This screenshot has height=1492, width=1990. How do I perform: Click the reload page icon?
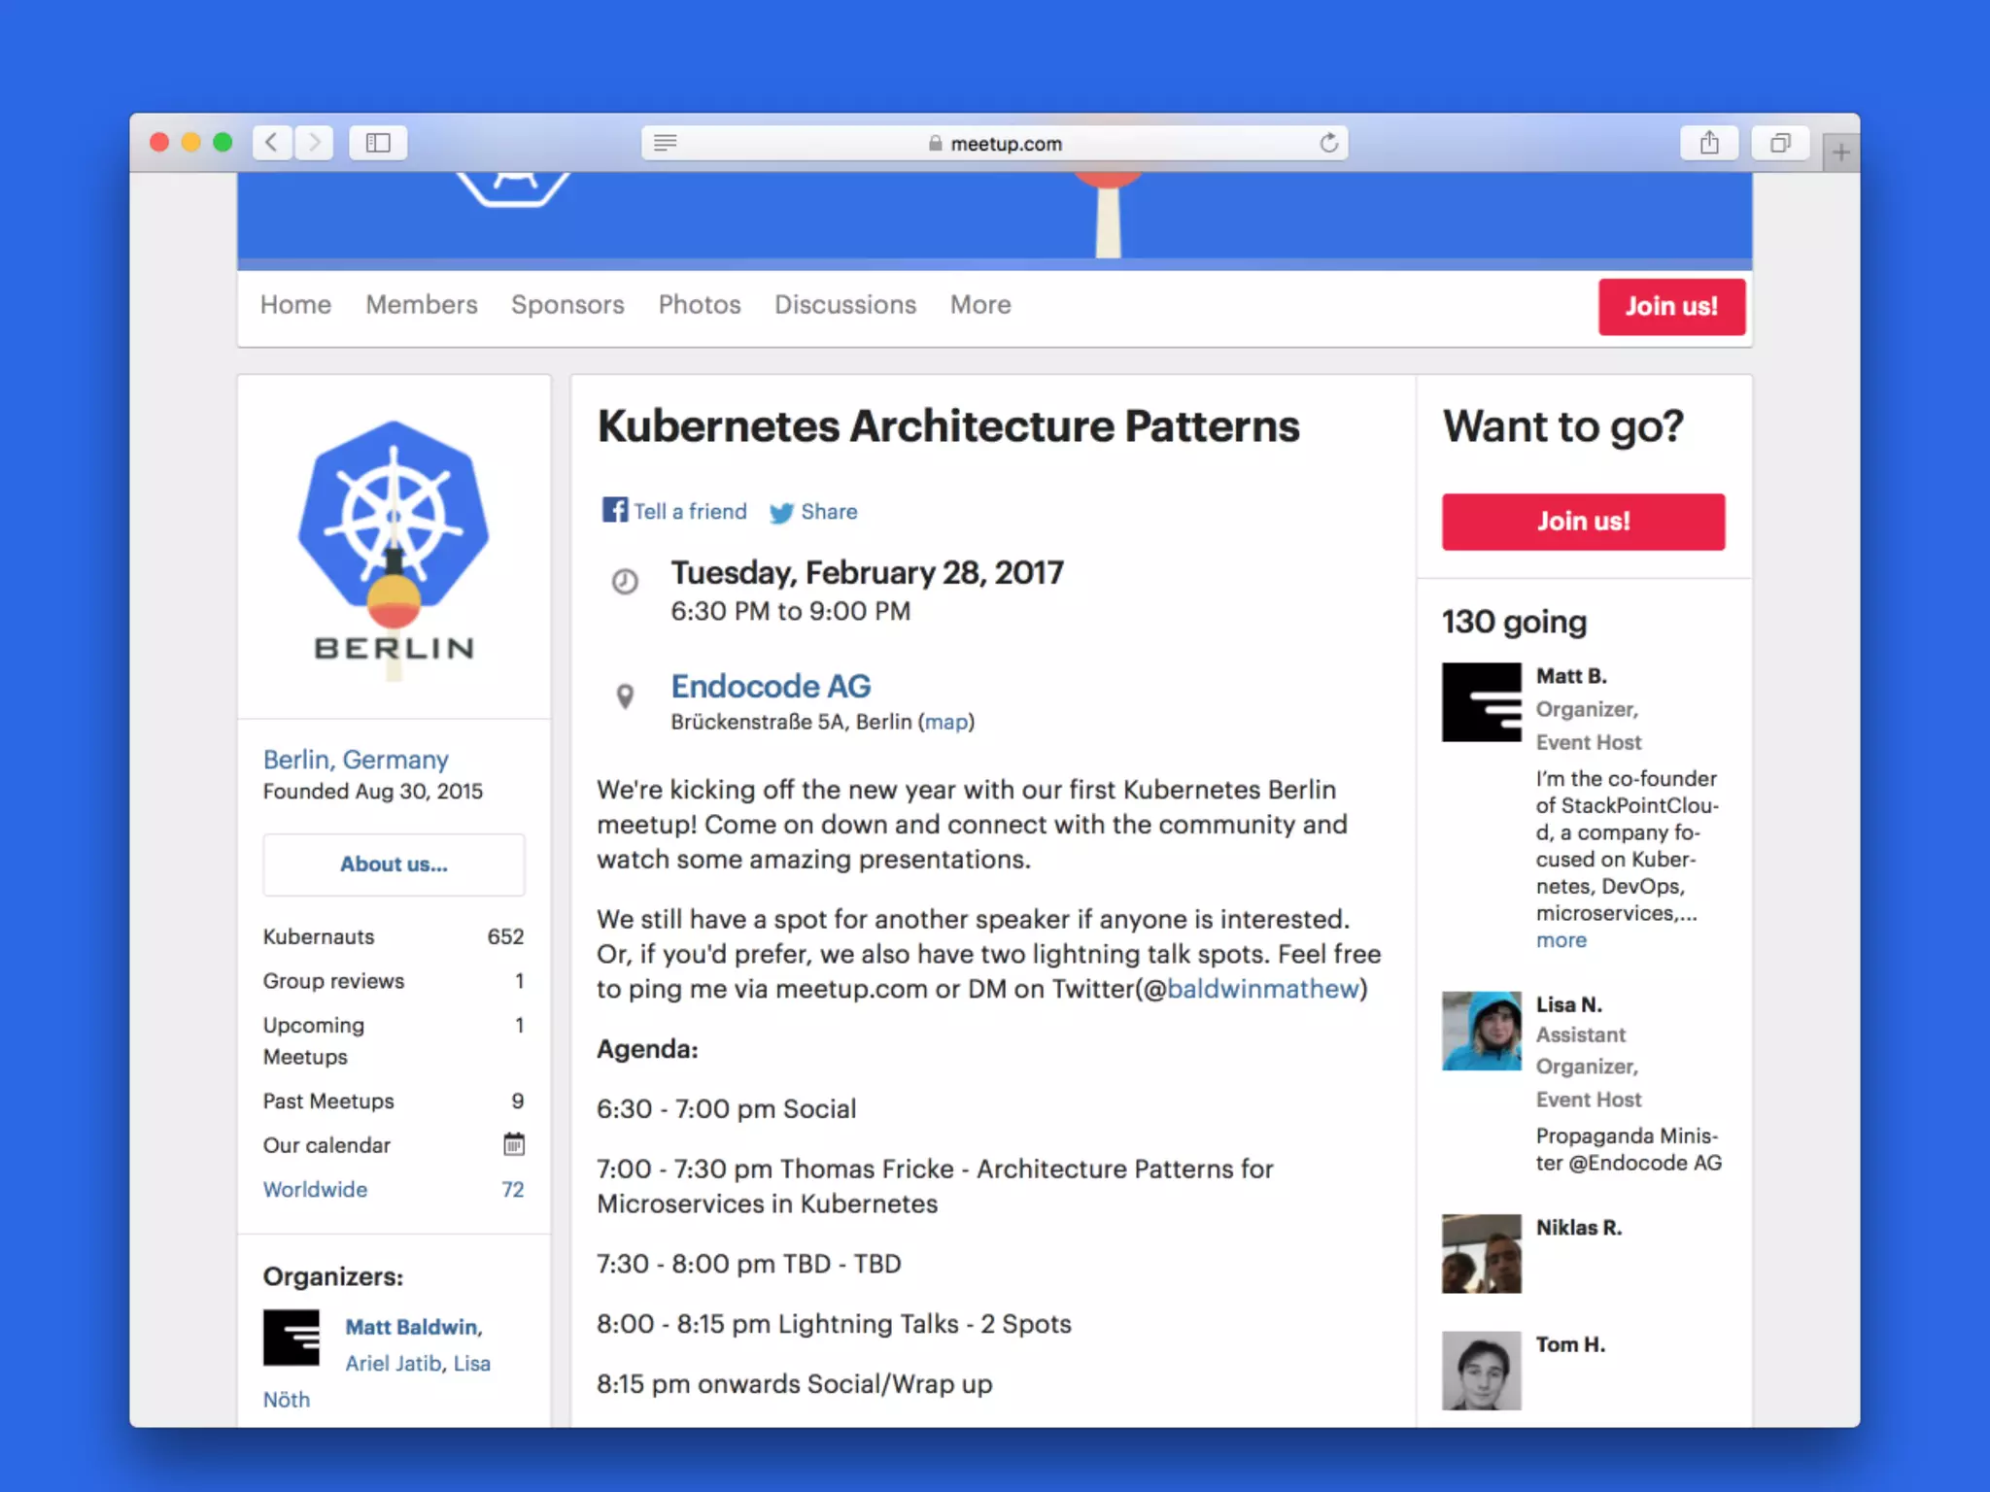pyautogui.click(x=1328, y=144)
